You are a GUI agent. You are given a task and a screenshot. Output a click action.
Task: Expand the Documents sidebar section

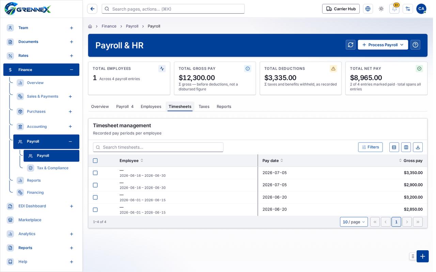[72, 42]
